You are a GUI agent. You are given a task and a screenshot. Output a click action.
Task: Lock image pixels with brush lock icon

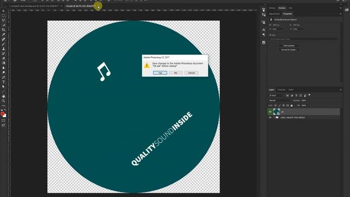pyautogui.click(x=279, y=106)
